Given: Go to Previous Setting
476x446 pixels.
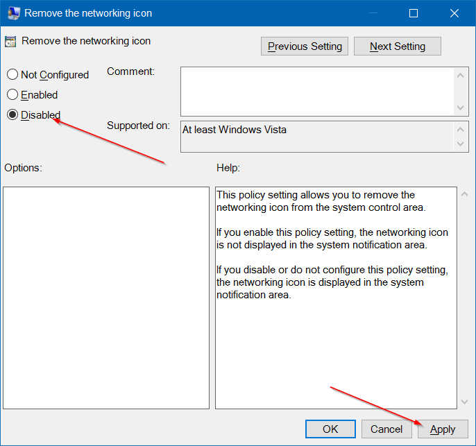Looking at the screenshot, I should (x=305, y=46).
